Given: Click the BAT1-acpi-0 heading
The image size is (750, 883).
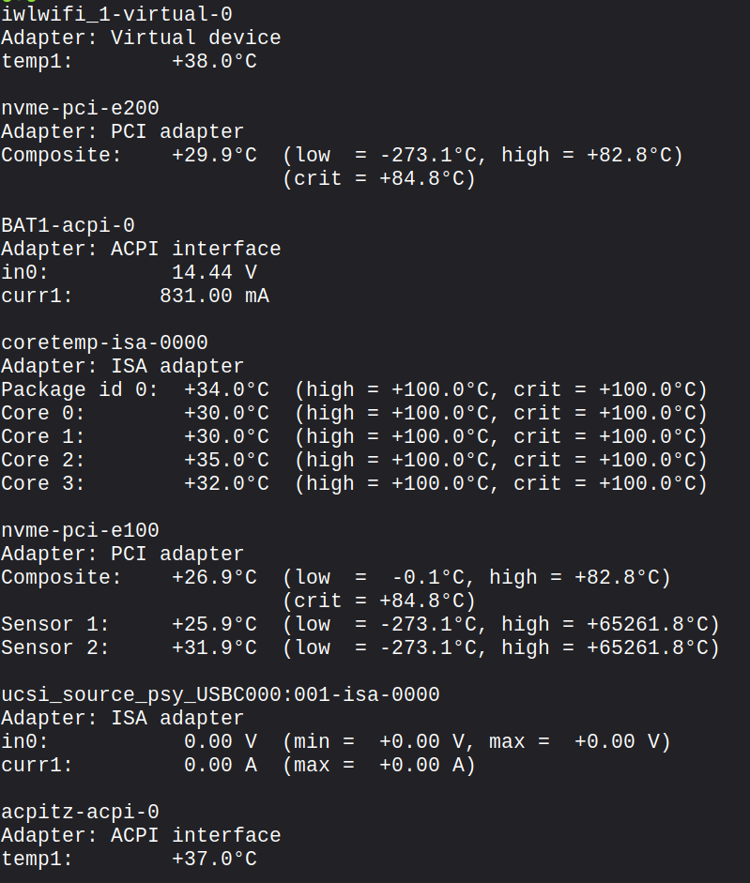Looking at the screenshot, I should click(68, 225).
